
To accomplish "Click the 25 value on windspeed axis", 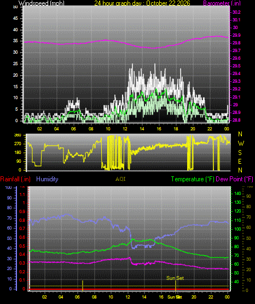I will [15, 64].
